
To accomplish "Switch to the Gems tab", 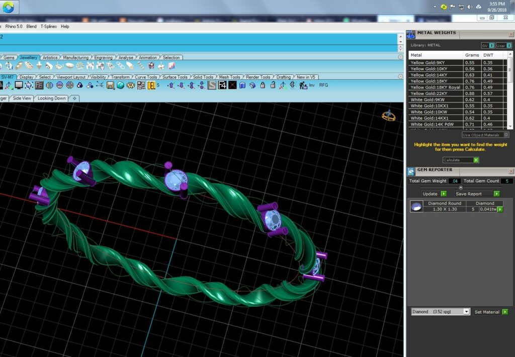I will coord(9,57).
